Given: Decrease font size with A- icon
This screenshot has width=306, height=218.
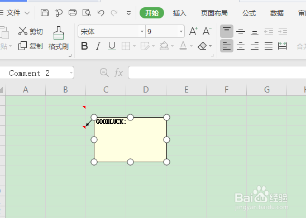Looking at the screenshot, I should (207, 31).
